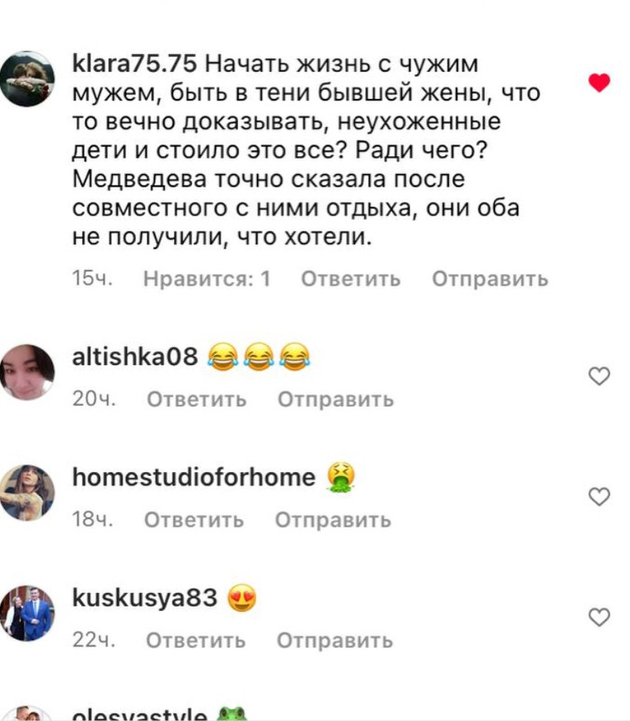Like altishka08's comment with the heart icon
The width and height of the screenshot is (630, 721).
(599, 376)
